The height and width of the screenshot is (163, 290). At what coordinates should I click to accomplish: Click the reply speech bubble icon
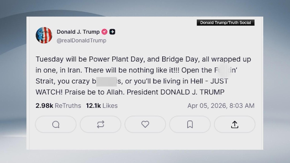click(56, 124)
